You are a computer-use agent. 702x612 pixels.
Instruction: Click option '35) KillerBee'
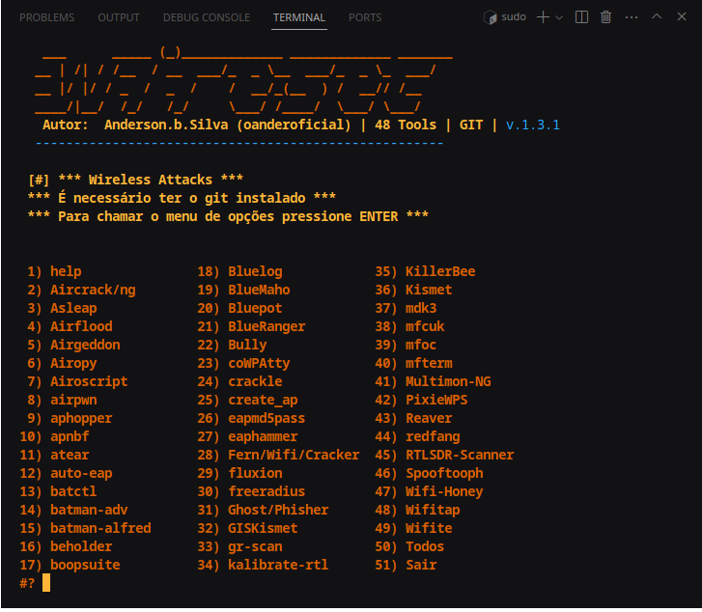[x=425, y=271]
